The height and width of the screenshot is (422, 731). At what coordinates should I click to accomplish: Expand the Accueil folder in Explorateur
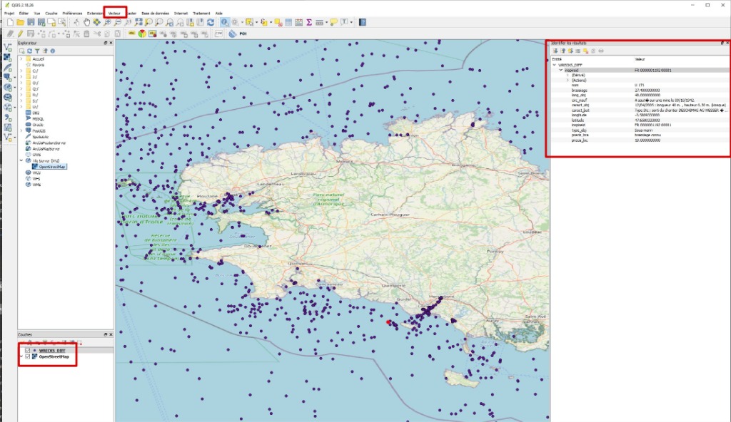coord(21,59)
